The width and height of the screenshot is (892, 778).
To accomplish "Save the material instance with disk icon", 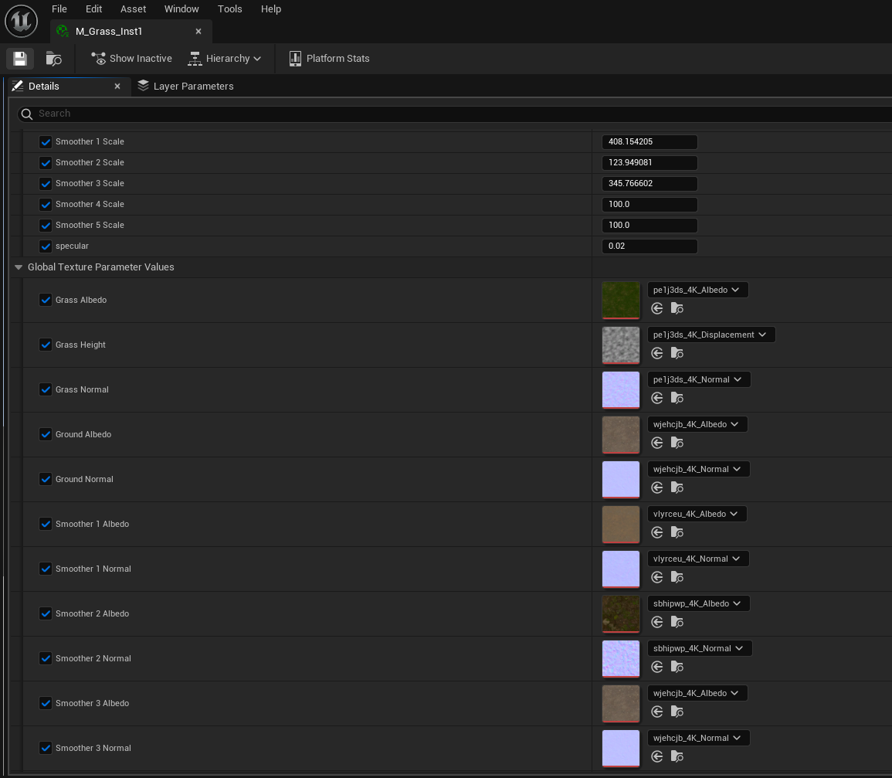I will click(20, 59).
